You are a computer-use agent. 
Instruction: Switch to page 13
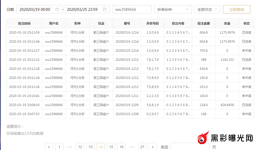click(x=90, y=147)
